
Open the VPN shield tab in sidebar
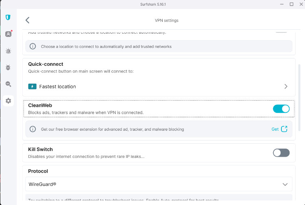coord(8,17)
